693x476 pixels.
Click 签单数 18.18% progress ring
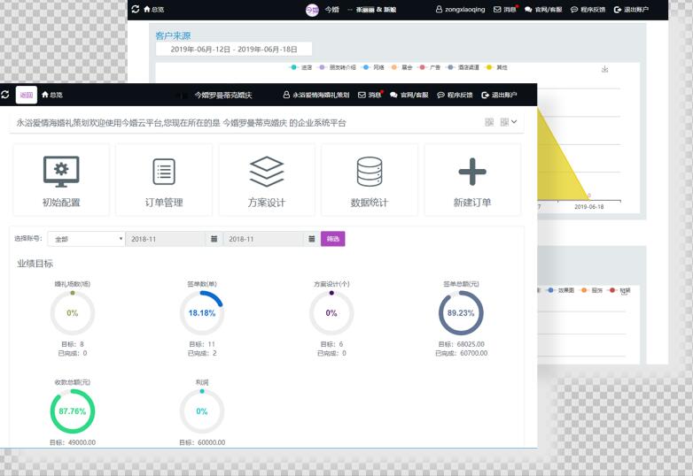click(x=202, y=313)
